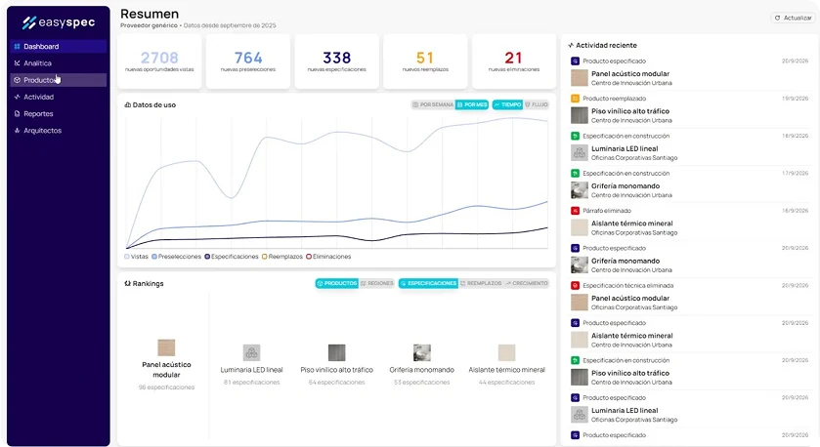Open Reportes in the sidebar
This screenshot has width=820, height=447.
(58, 113)
